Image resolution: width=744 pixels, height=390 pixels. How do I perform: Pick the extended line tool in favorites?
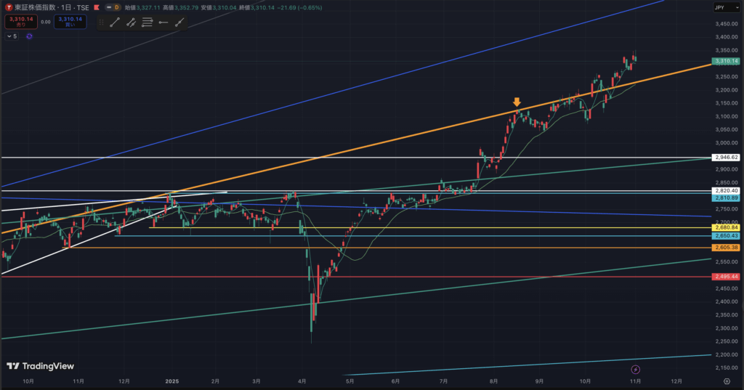pos(179,23)
